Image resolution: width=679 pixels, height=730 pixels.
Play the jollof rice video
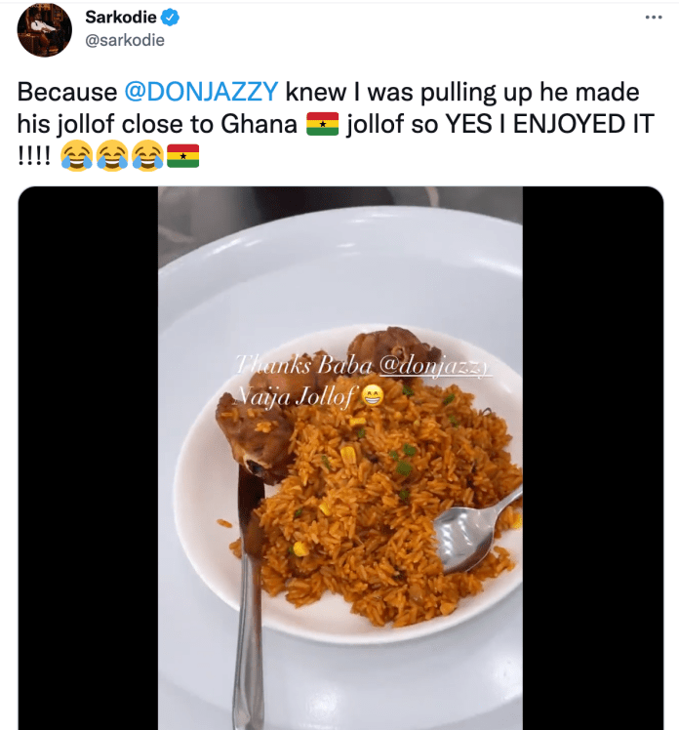340,458
